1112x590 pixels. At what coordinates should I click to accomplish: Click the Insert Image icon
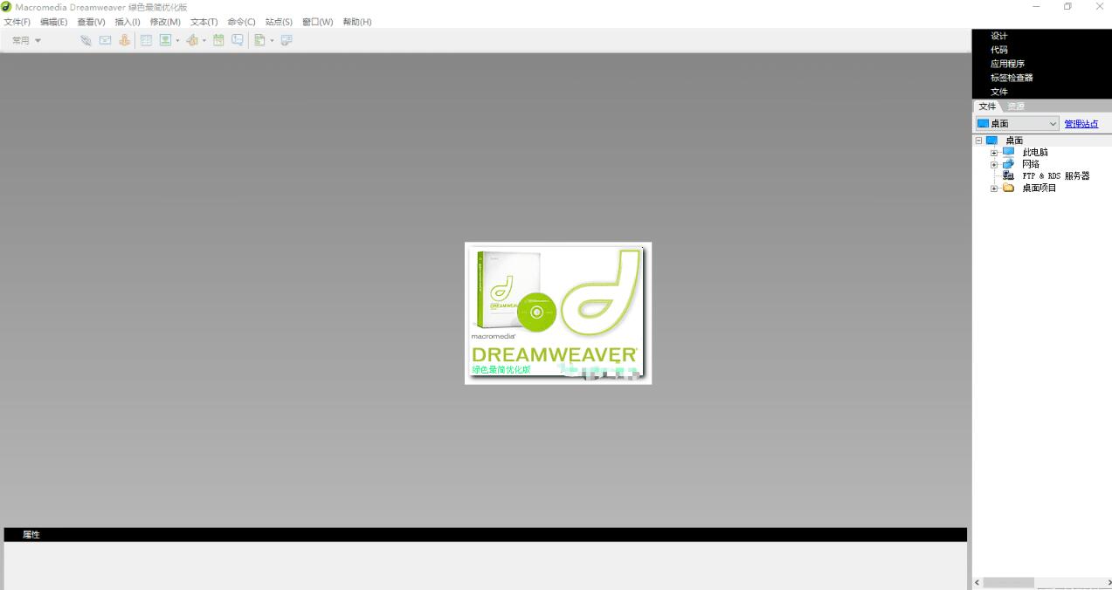pos(164,40)
